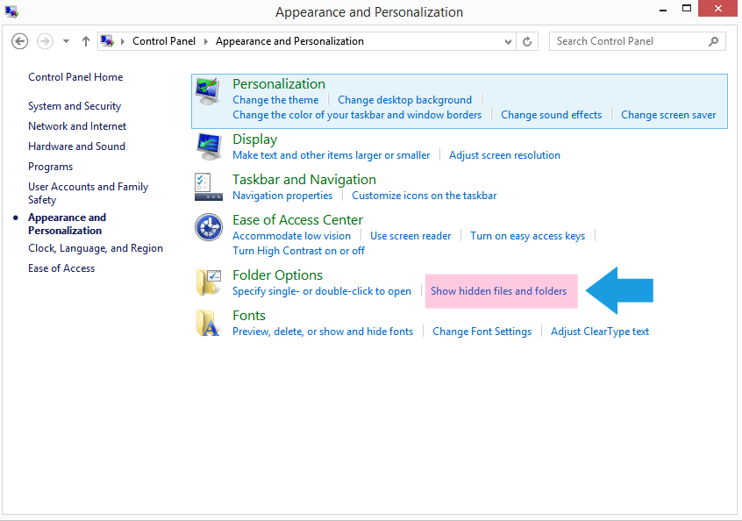
Task: Select Appearance and Personalization breadcrumb
Action: click(289, 41)
